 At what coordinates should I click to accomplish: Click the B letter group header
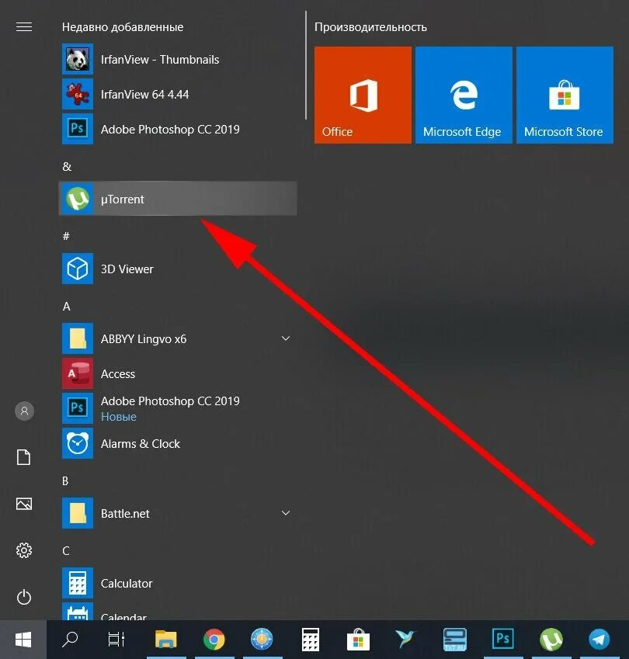(x=65, y=480)
